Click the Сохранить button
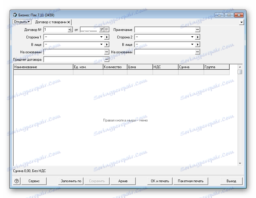The image size is (256, 198). 97,181
